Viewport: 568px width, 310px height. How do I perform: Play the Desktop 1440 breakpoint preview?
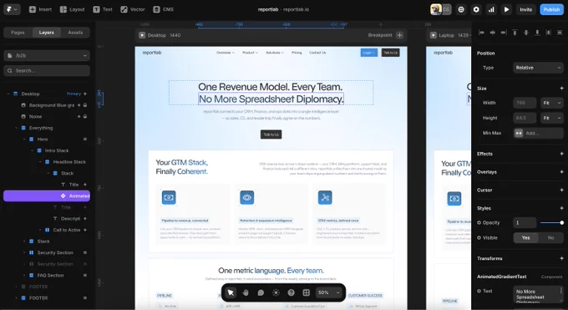pyautogui.click(x=142, y=35)
